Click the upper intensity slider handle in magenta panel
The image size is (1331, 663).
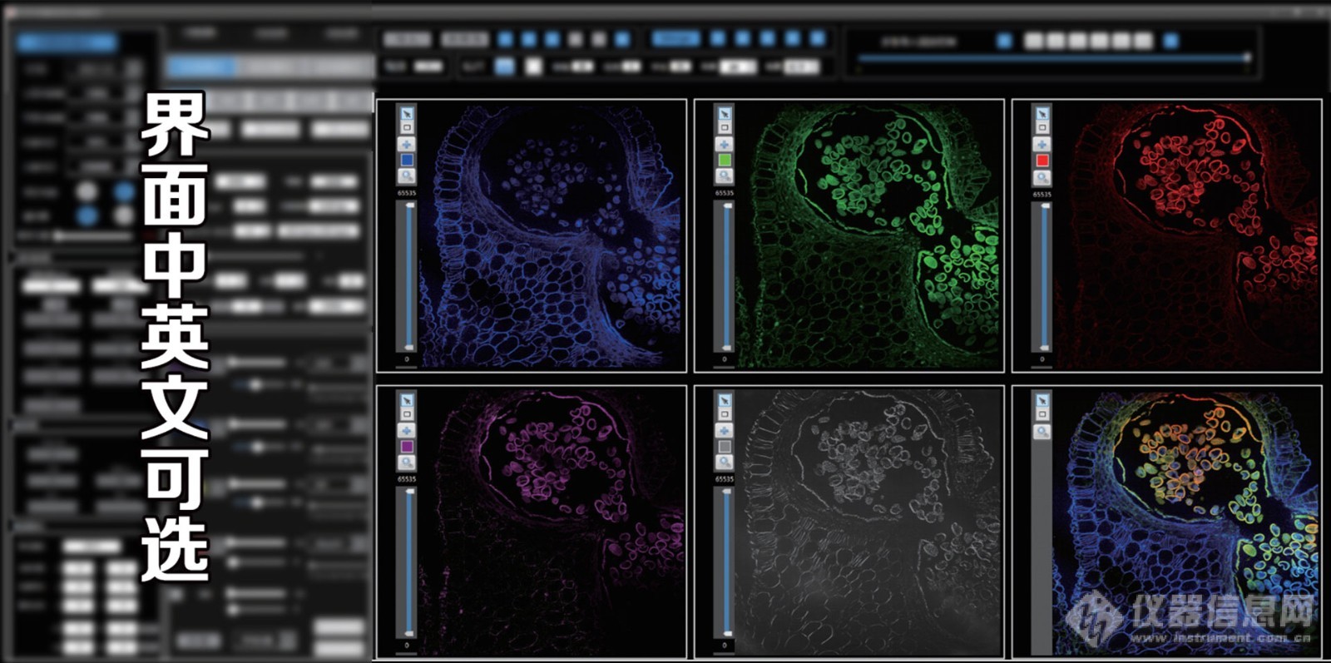click(409, 492)
